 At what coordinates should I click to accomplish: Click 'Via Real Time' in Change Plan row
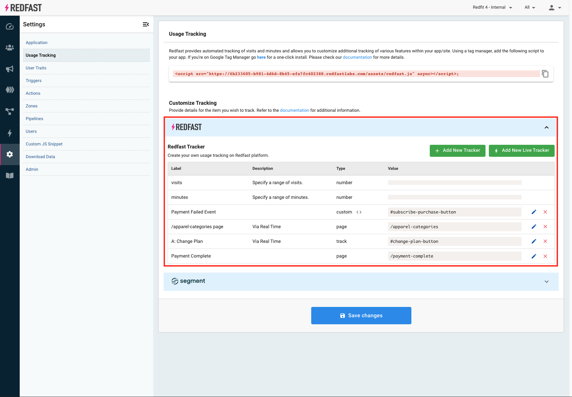266,241
